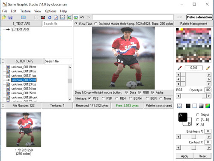The height and width of the screenshot is (161, 214).
Task: Click the up/down spinner left of S_TEXT.AFS
Action: coord(3,61)
